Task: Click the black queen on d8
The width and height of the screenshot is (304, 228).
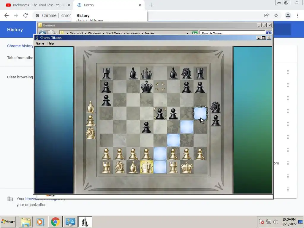Action: click(x=146, y=74)
